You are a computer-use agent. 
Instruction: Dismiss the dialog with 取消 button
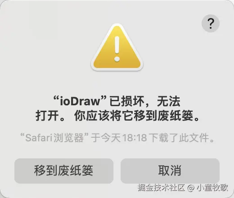(170, 171)
